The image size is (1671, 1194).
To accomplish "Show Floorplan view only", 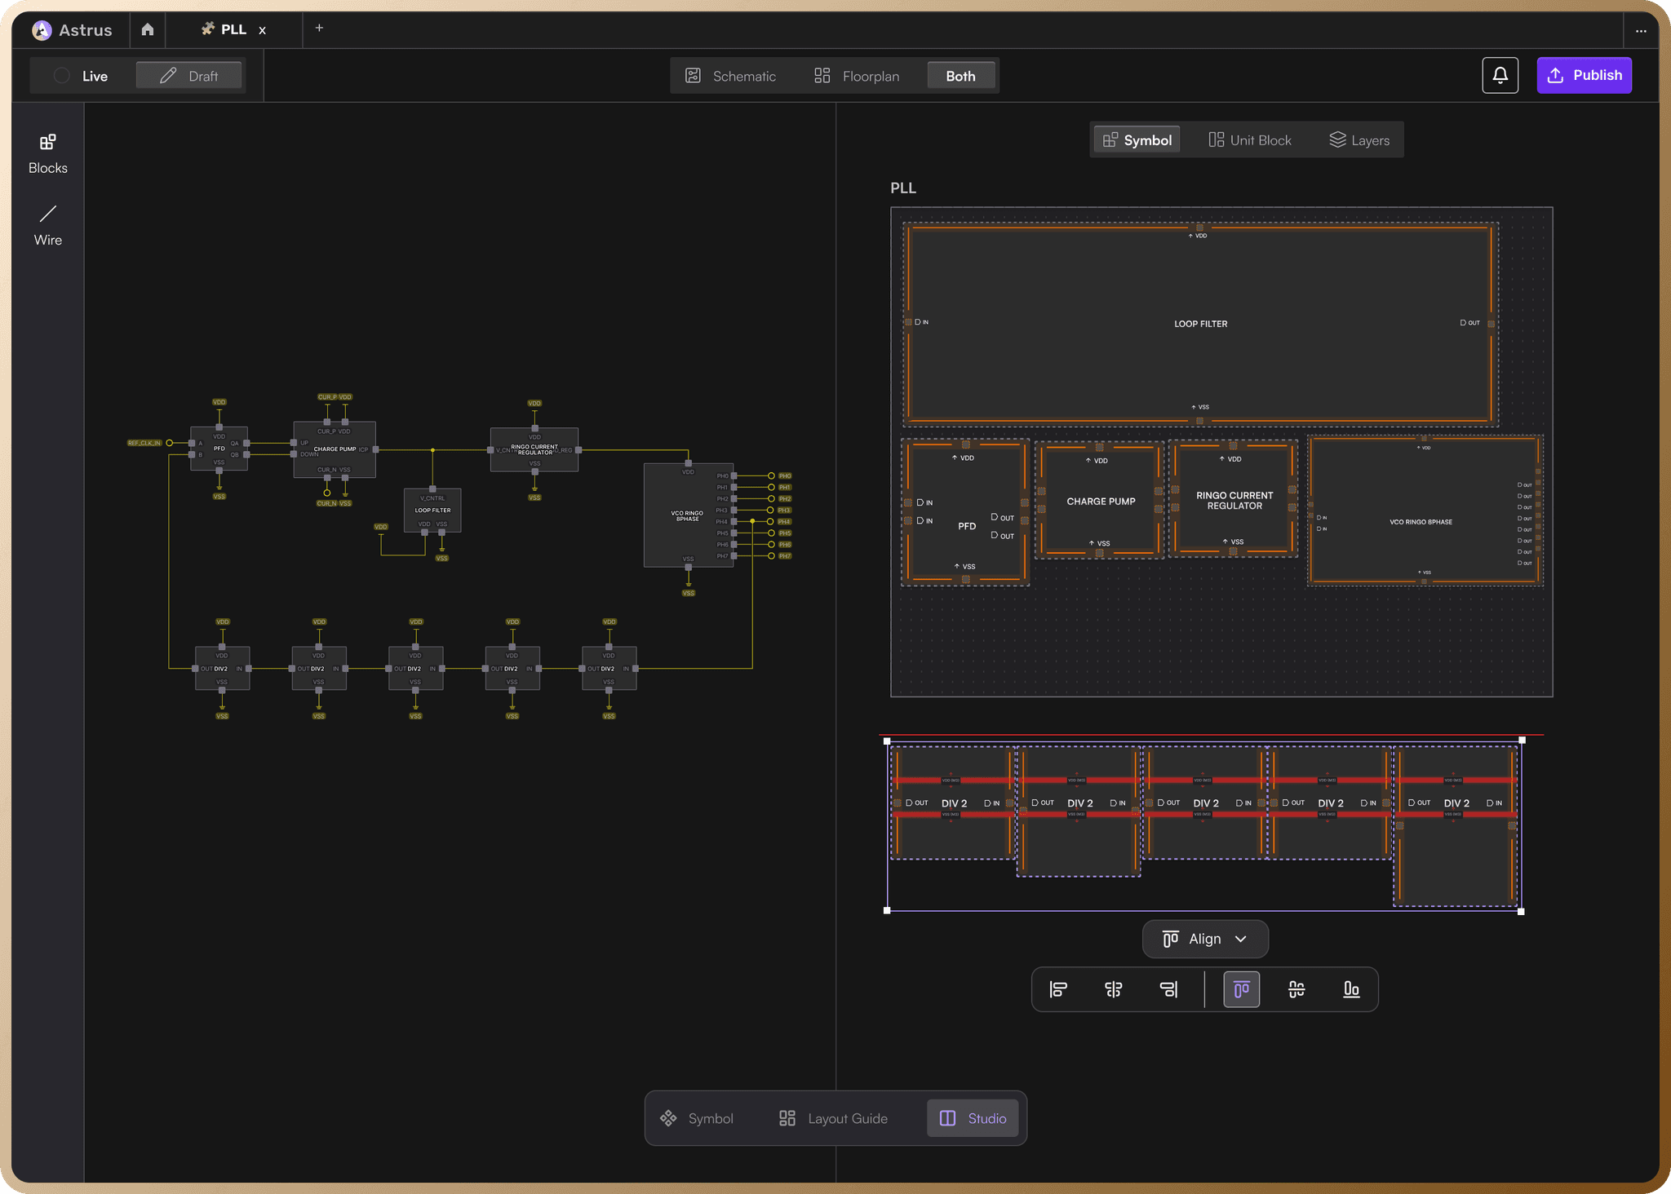I will click(x=857, y=76).
